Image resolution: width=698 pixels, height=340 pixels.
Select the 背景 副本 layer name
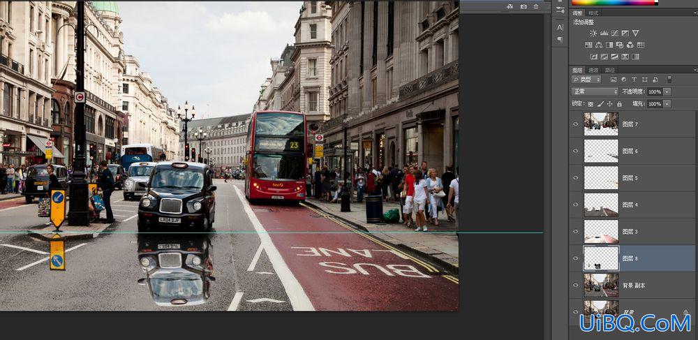[634, 286]
